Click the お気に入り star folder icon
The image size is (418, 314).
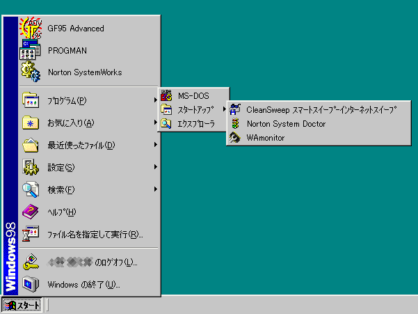click(x=31, y=123)
